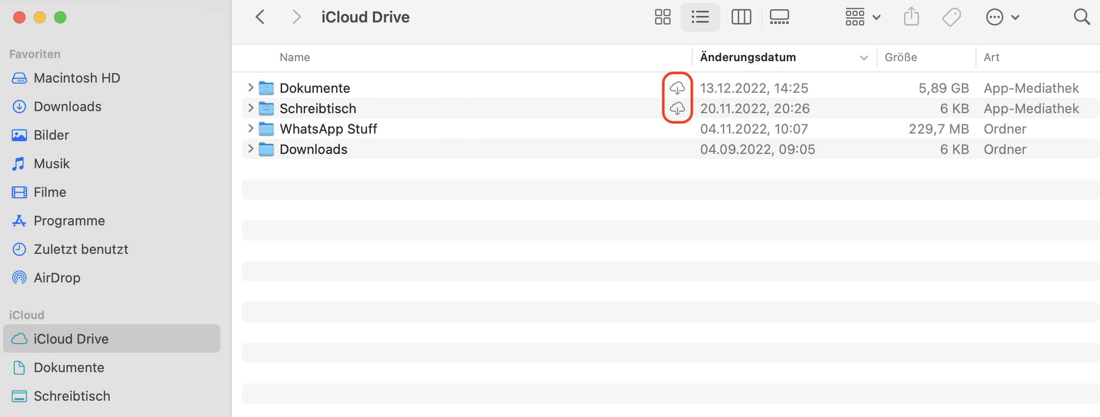Navigate back with the left arrow
This screenshot has width=1100, height=417.
[x=260, y=17]
